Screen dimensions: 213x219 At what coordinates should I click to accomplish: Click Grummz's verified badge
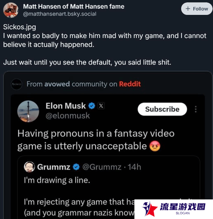tap(76, 167)
